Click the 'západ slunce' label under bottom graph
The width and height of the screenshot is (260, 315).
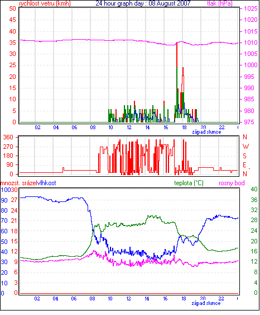point(206,303)
